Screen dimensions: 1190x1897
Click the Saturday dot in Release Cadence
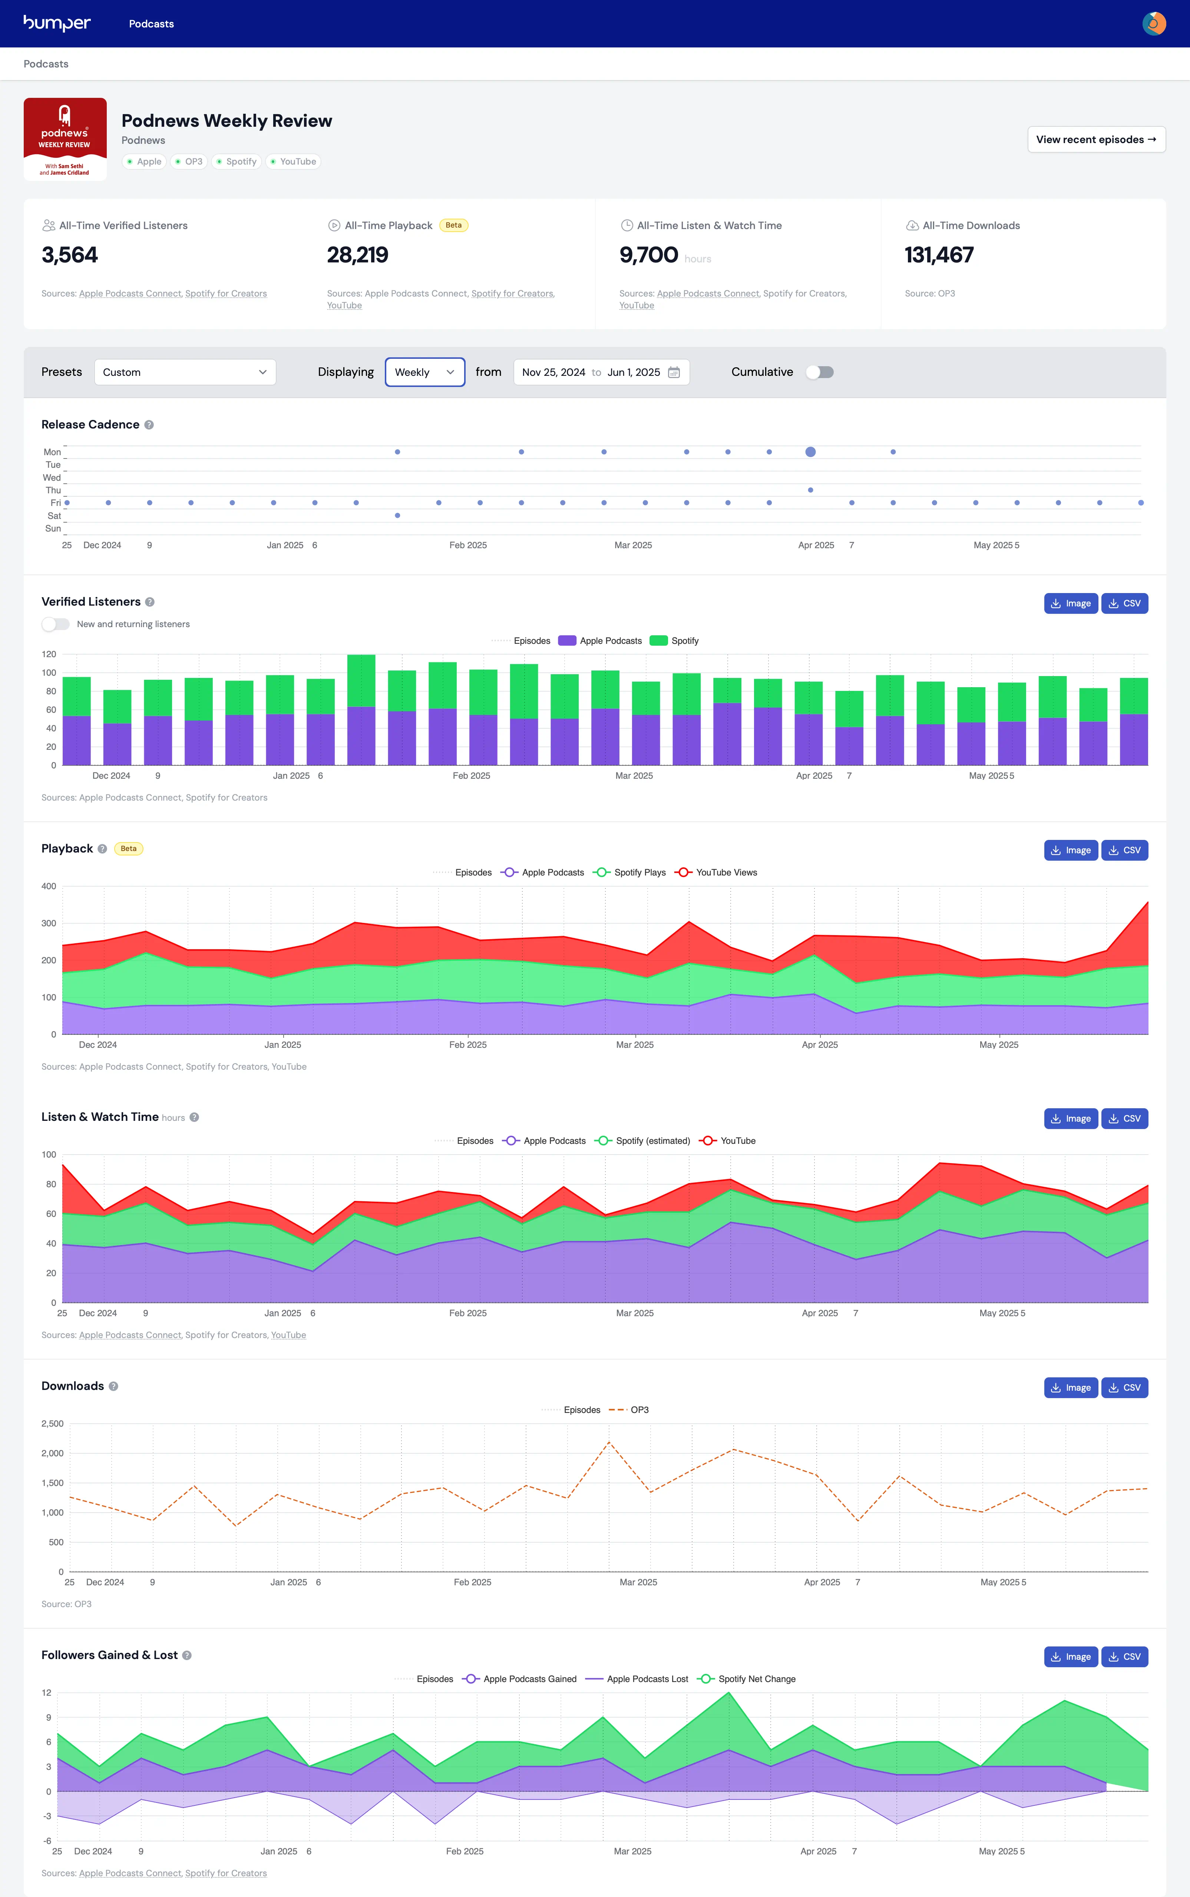(x=397, y=515)
